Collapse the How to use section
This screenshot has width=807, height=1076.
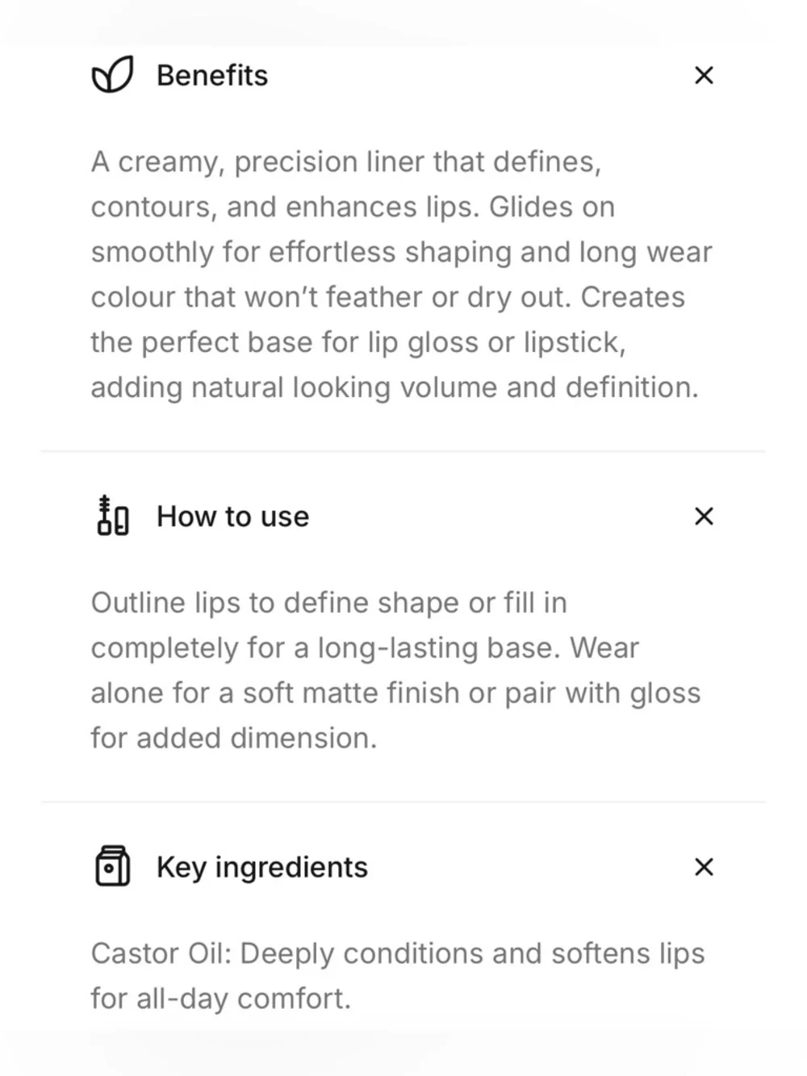704,516
